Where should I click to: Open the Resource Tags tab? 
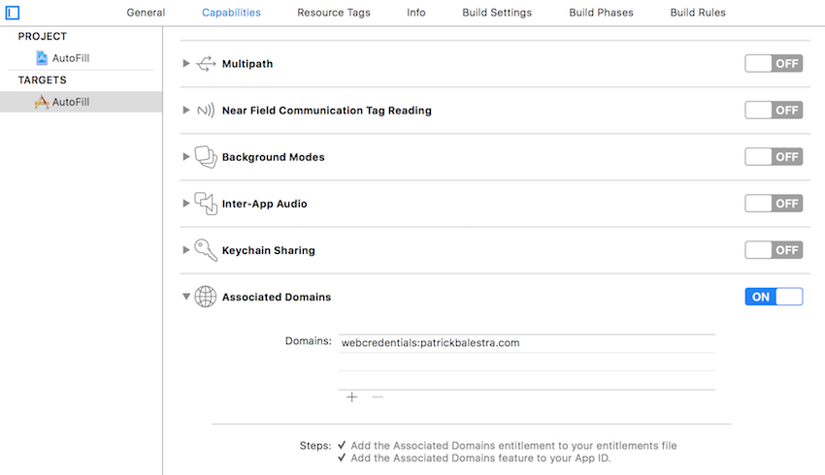pos(333,13)
